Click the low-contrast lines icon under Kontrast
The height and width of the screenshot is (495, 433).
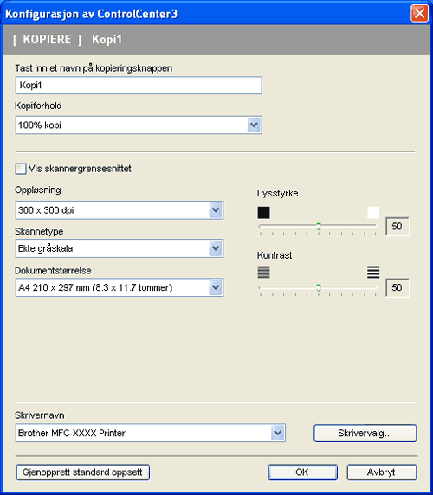point(264,272)
